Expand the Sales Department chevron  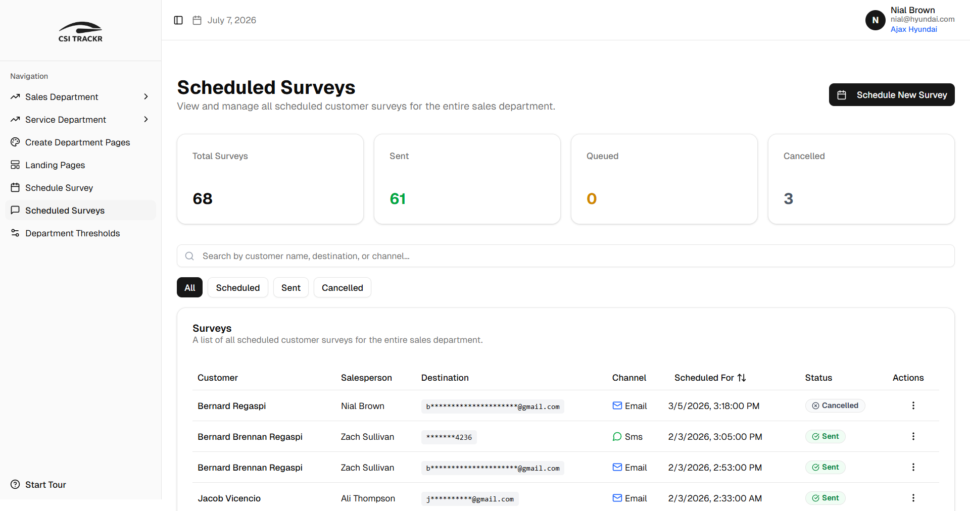tap(146, 96)
